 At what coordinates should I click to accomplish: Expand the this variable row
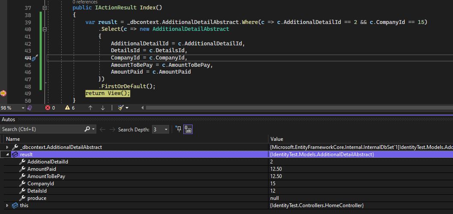[x=8, y=205]
